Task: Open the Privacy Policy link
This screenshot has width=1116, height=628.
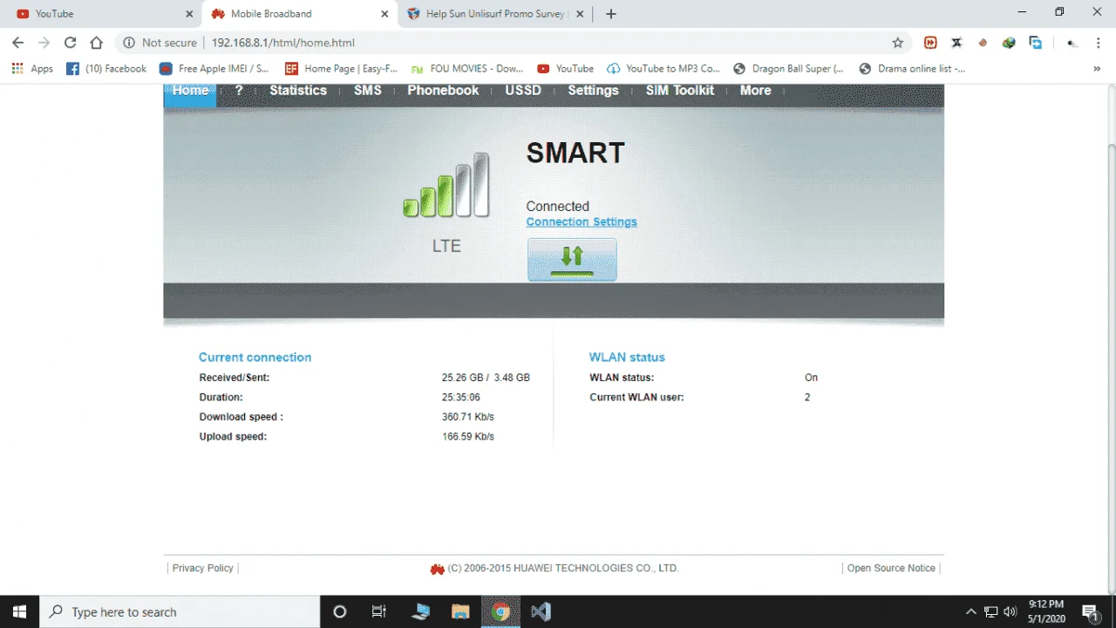Action: (202, 568)
